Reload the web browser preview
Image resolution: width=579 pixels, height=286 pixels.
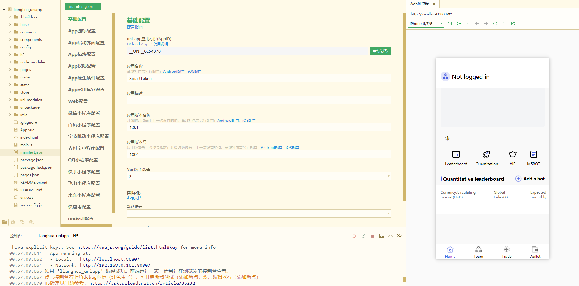point(495,23)
